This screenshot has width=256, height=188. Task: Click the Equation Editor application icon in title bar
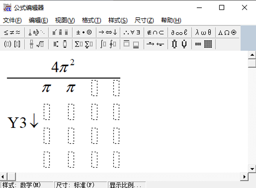coord(7,8)
